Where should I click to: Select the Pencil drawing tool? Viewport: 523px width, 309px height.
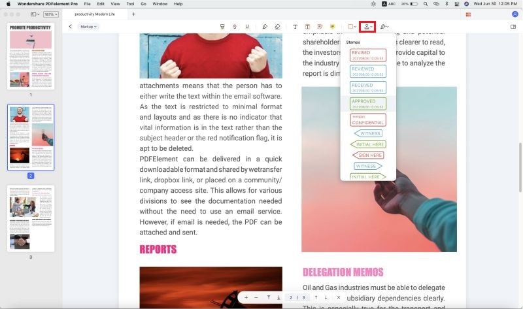(265, 27)
